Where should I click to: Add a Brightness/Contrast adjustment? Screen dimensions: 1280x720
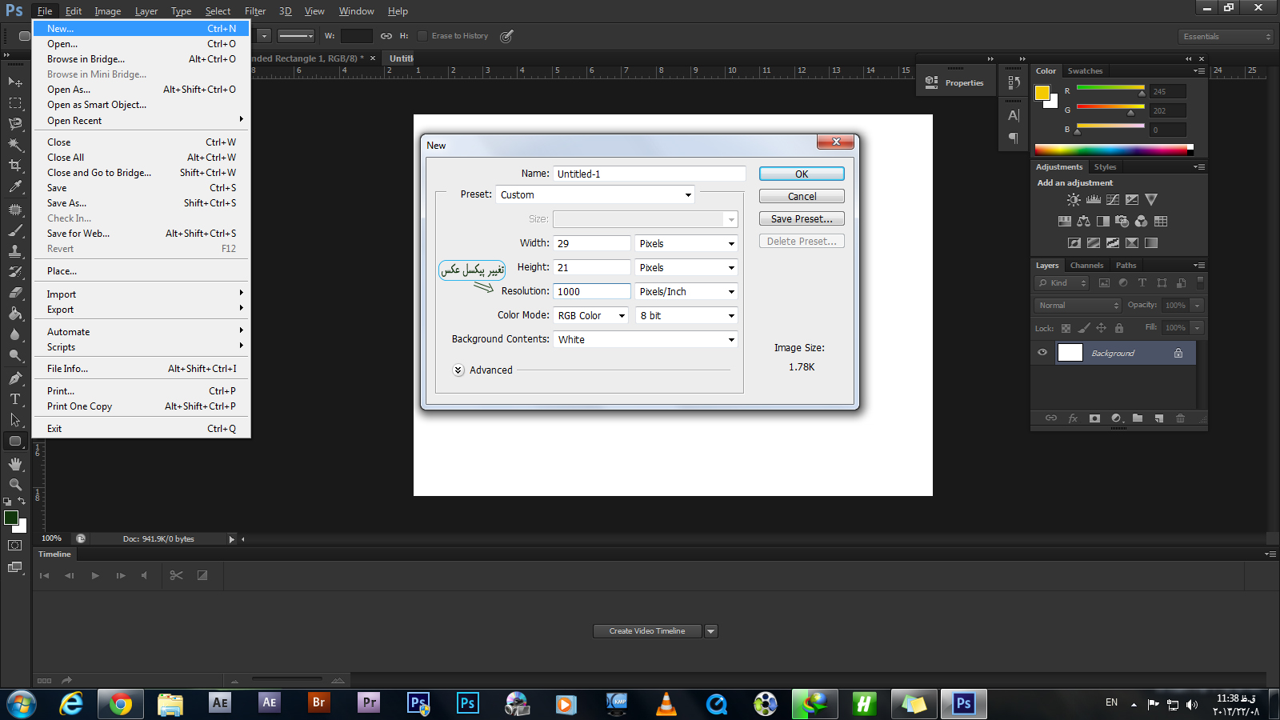[1074, 200]
